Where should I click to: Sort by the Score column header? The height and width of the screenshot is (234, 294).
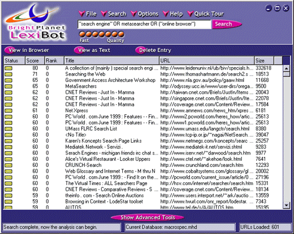click(x=35, y=61)
